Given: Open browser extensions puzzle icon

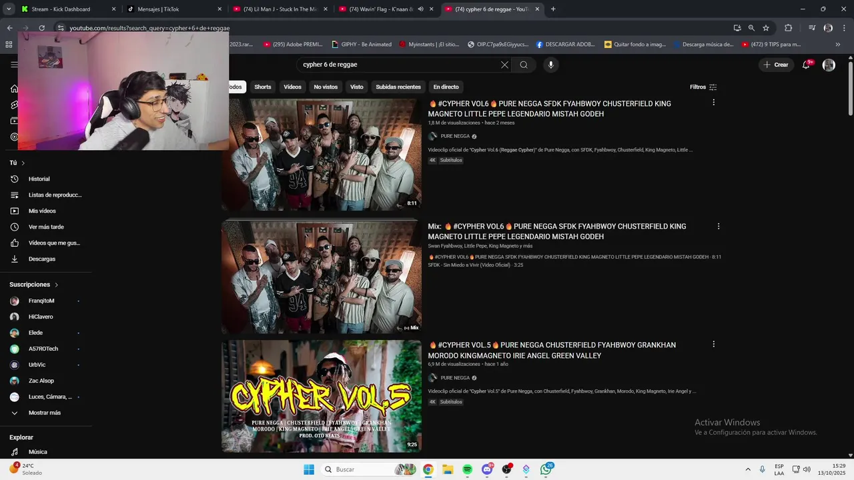Looking at the screenshot, I should tap(788, 28).
